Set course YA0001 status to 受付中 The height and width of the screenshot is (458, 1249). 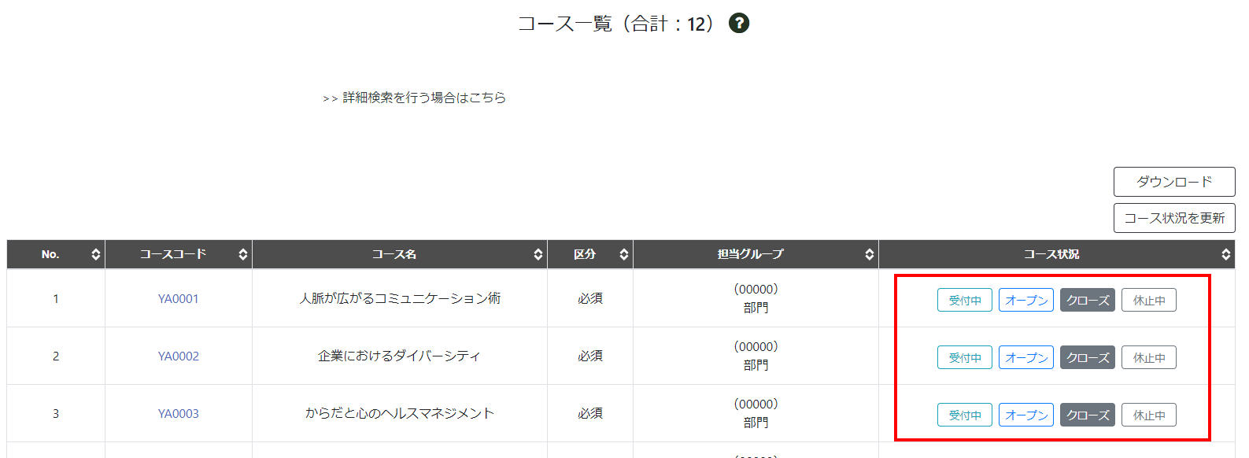pos(964,300)
